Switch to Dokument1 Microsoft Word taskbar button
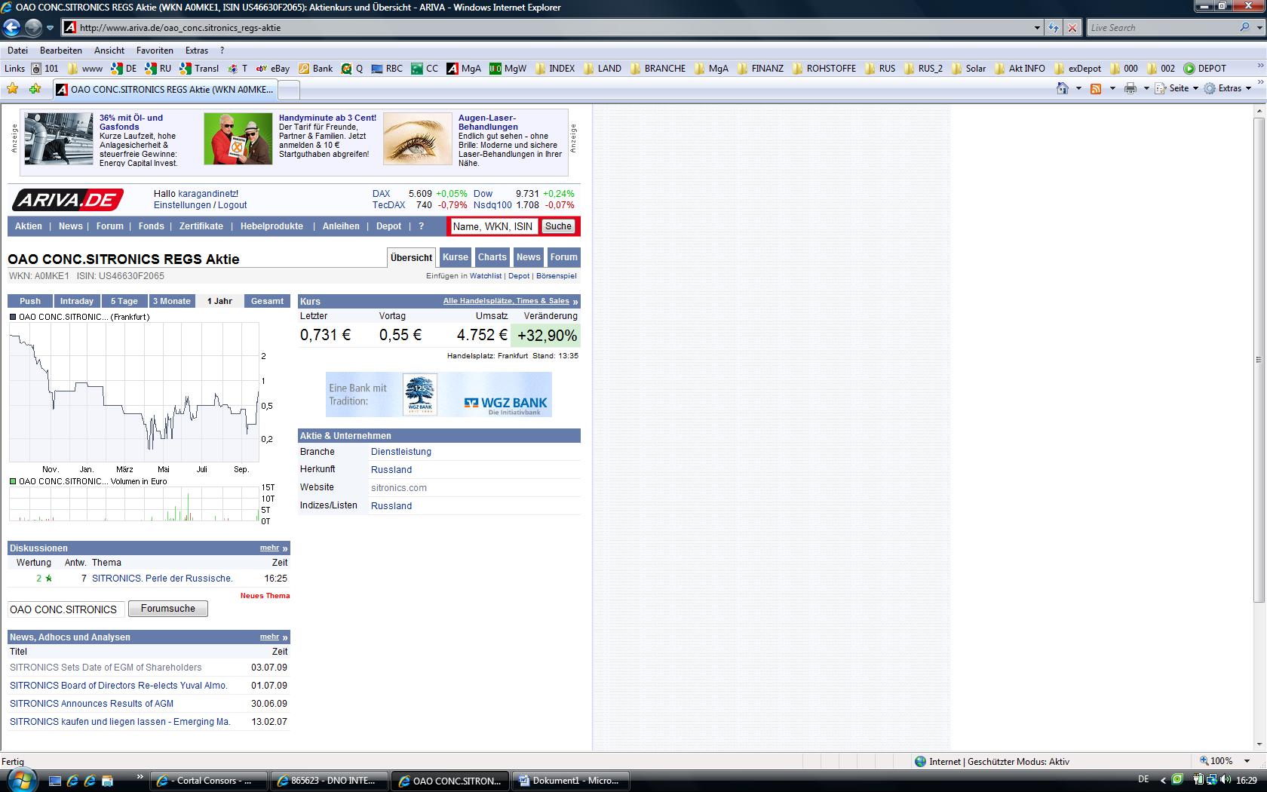 (571, 781)
